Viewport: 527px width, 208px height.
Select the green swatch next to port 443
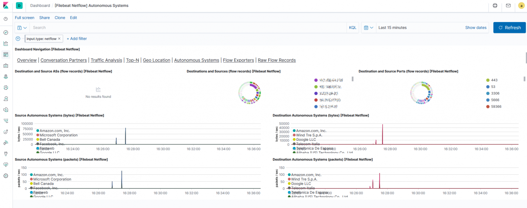tap(488, 80)
